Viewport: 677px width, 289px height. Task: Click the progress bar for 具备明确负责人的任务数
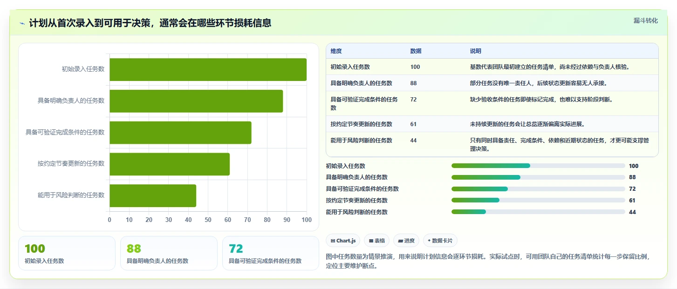tap(538, 177)
